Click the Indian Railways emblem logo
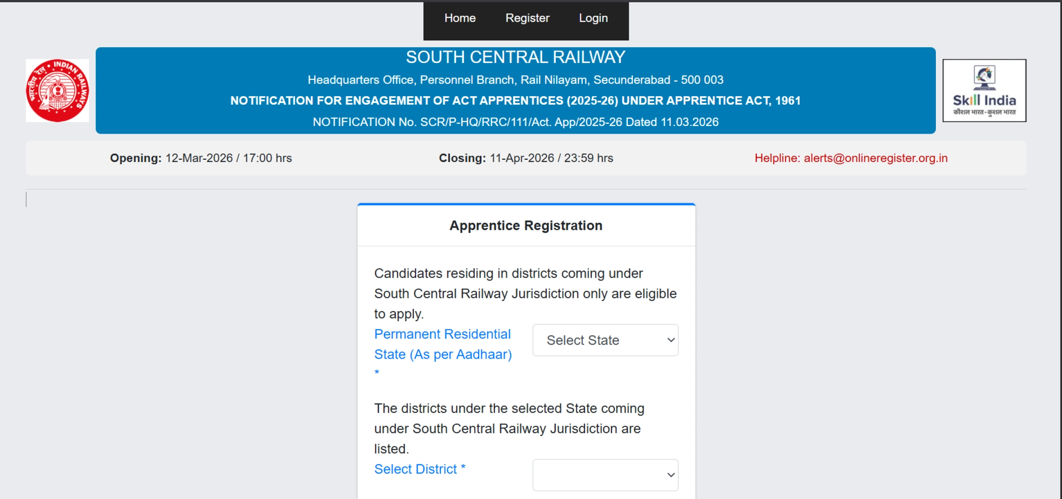The width and height of the screenshot is (1062, 499). 58,90
